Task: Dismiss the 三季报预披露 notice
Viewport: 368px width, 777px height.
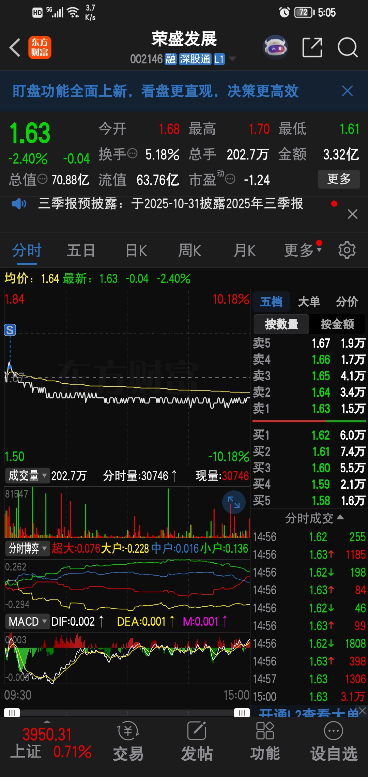Action: [x=352, y=214]
